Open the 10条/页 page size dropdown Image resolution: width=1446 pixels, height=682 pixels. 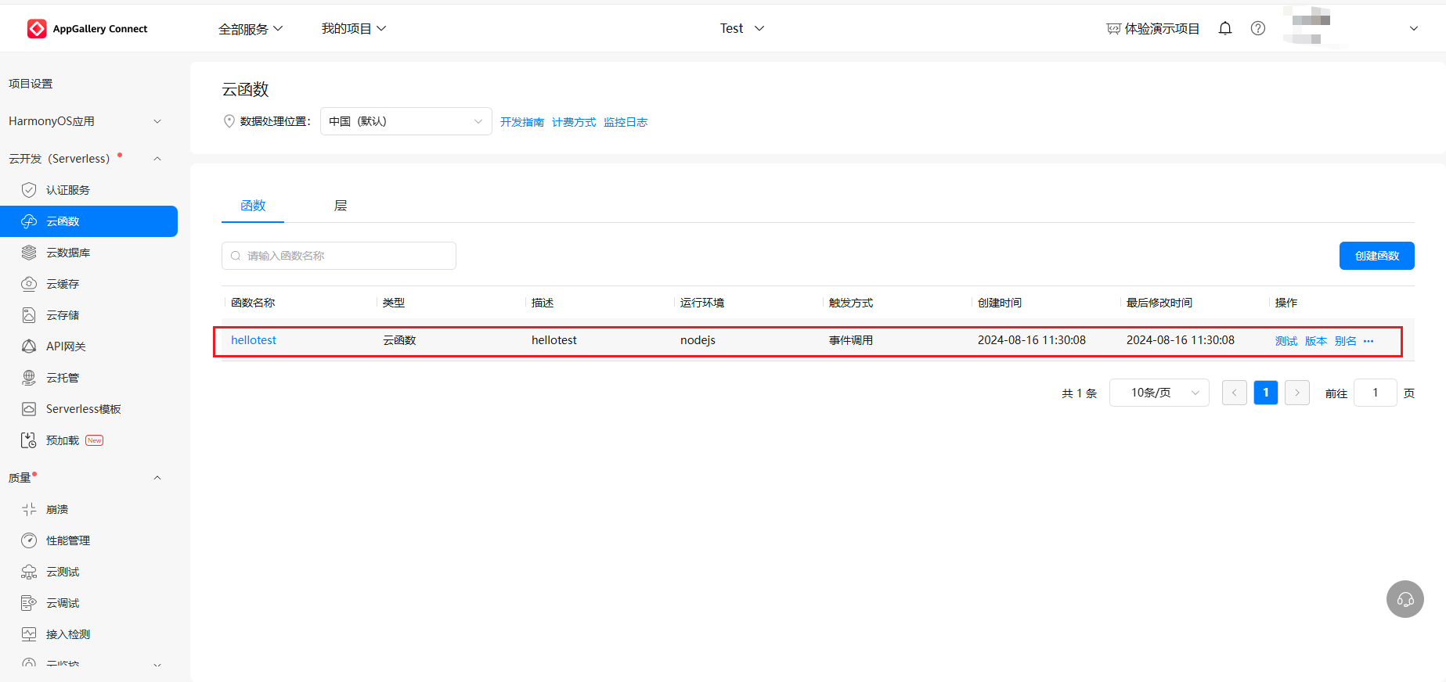pos(1159,393)
